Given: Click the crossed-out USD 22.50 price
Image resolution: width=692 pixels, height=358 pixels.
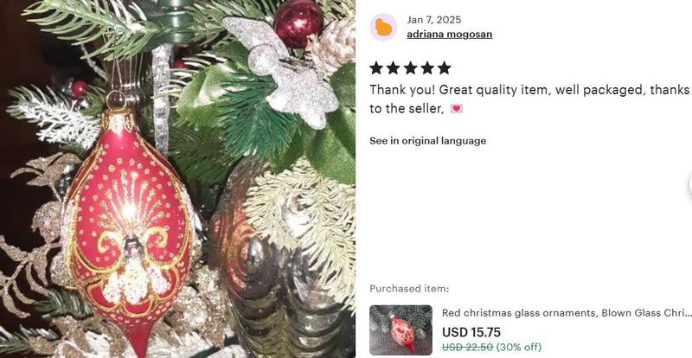Looking at the screenshot, I should 467,347.
